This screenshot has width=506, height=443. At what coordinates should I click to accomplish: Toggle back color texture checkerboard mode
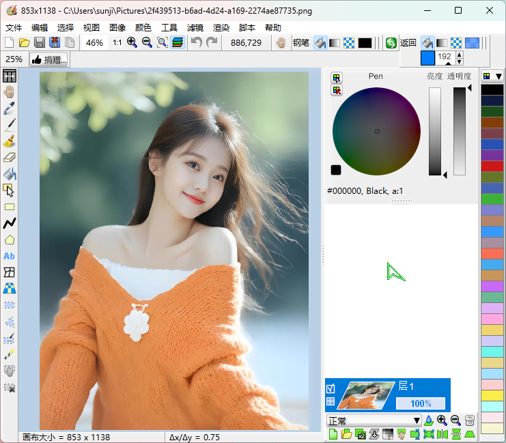click(456, 43)
